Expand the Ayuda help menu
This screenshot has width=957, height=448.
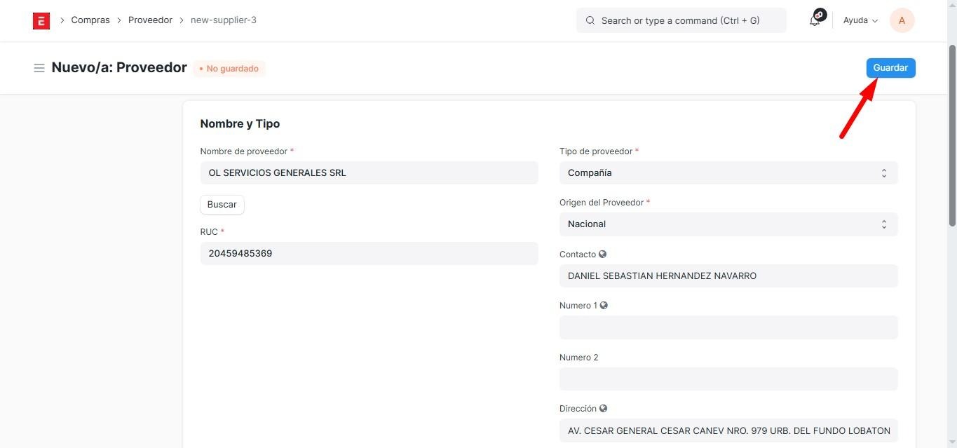[x=860, y=20]
